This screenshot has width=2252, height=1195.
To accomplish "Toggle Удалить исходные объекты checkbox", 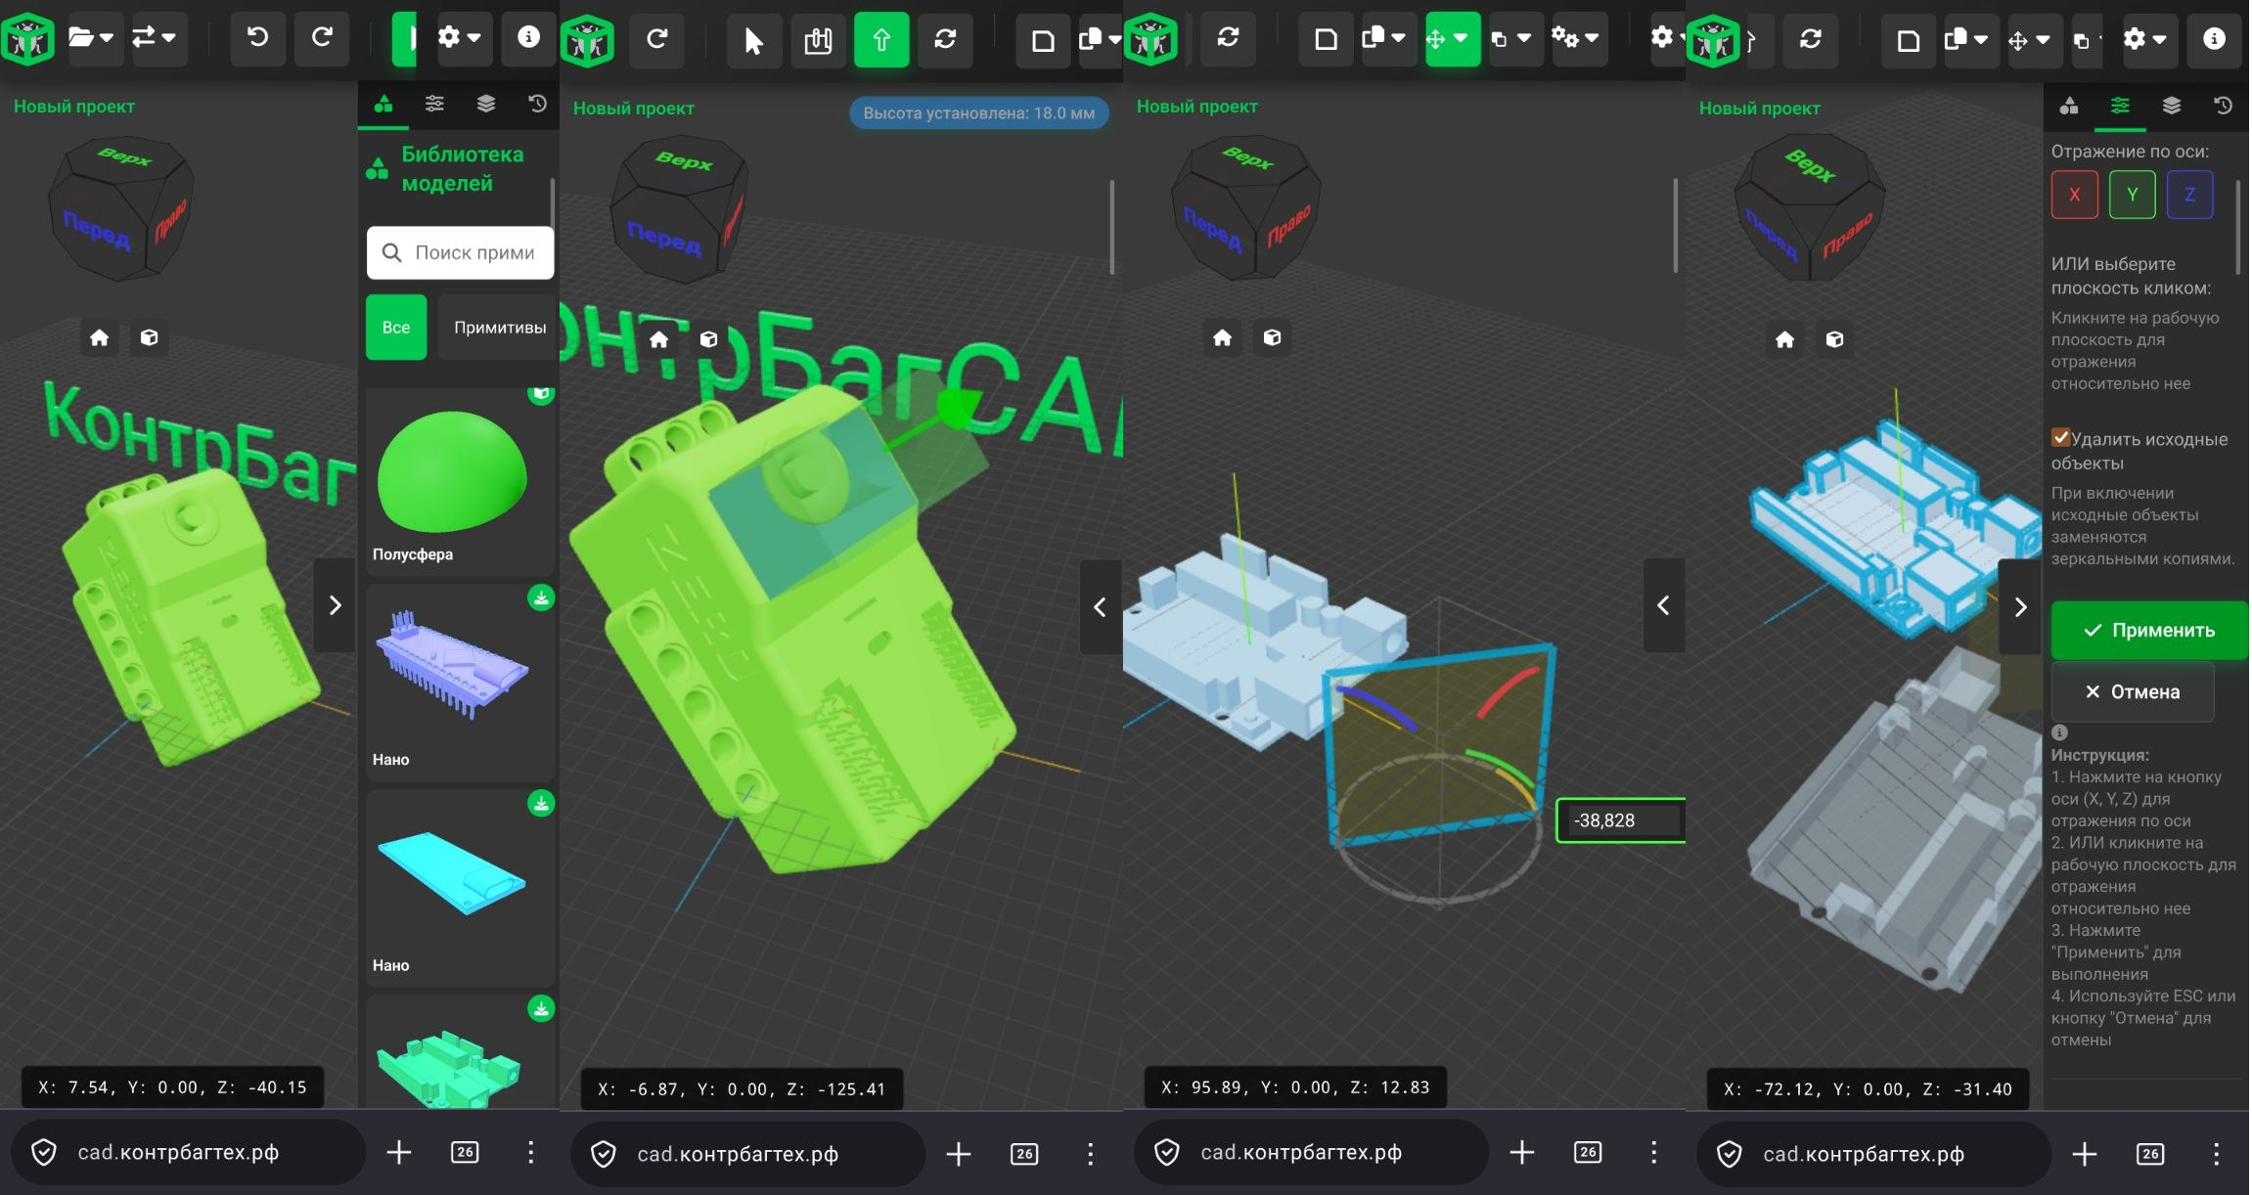I will (x=2061, y=437).
